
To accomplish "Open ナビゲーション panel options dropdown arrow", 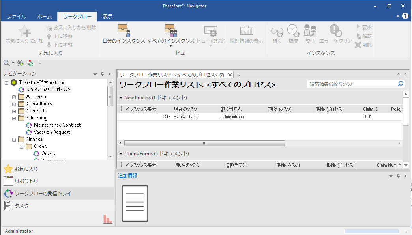I will click(x=95, y=74).
